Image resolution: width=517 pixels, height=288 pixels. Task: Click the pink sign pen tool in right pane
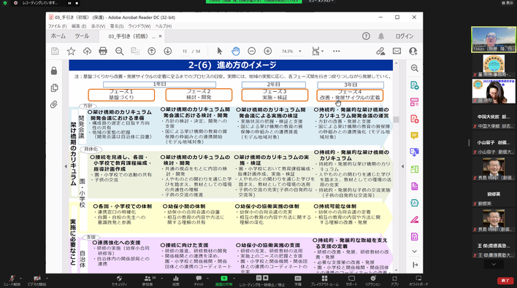415,219
